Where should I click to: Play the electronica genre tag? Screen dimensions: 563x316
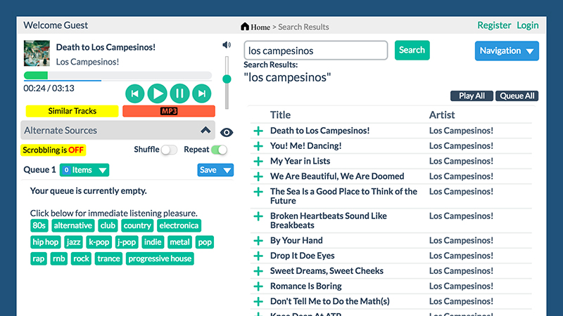[x=179, y=225]
